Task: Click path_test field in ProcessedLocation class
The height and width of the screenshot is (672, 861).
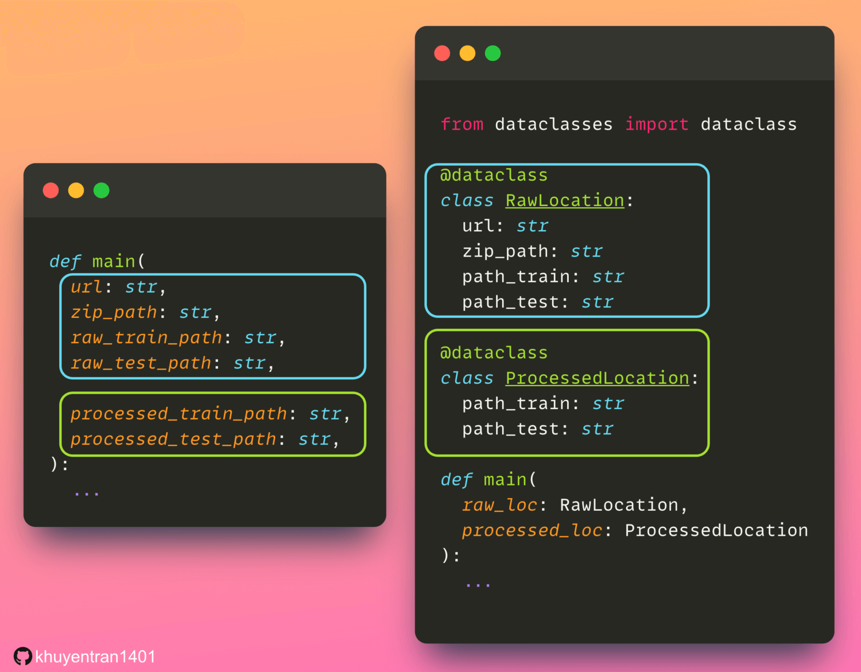Action: coord(510,429)
